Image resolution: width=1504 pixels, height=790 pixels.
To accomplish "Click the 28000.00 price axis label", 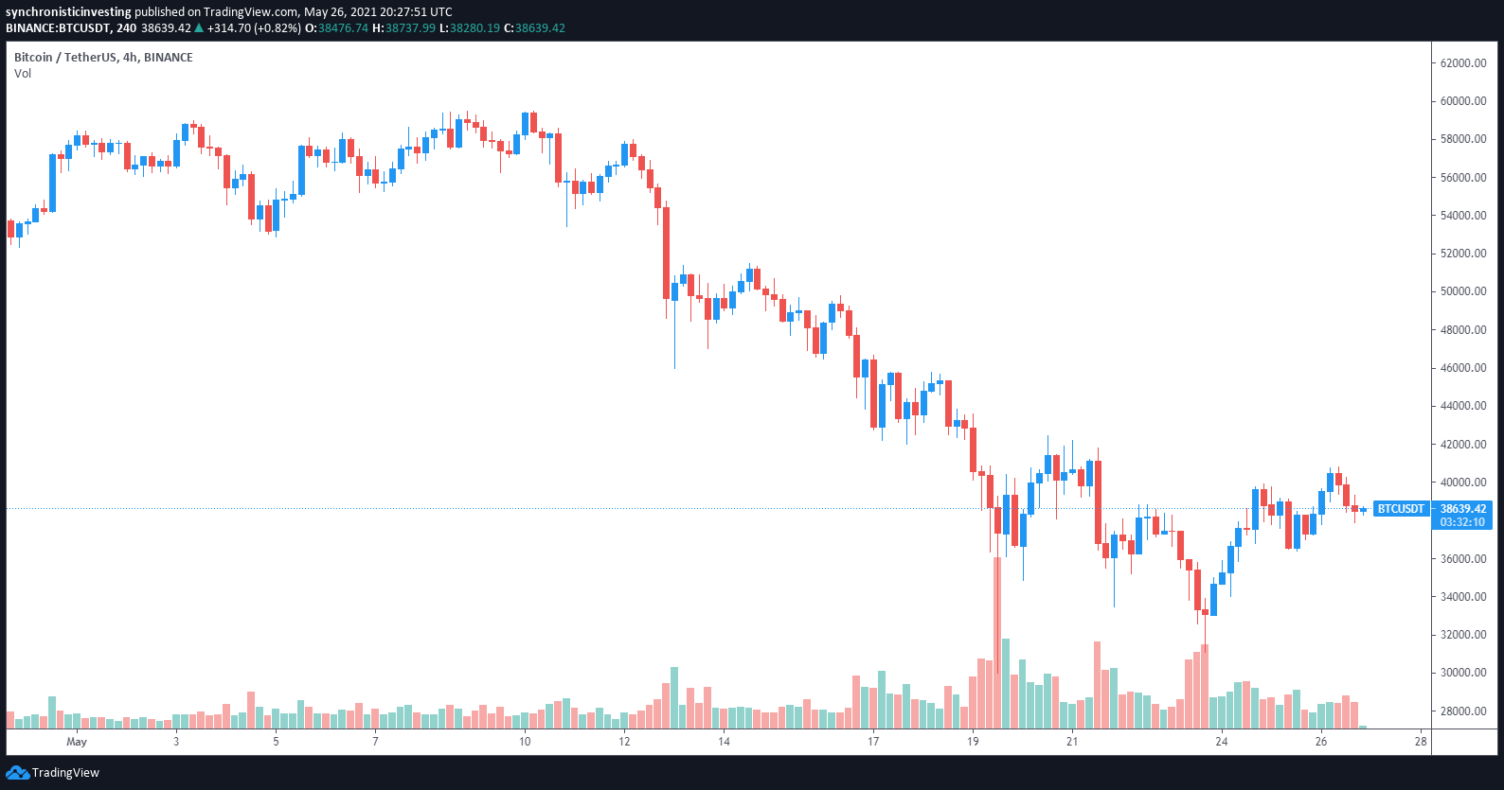I will tap(1463, 711).
